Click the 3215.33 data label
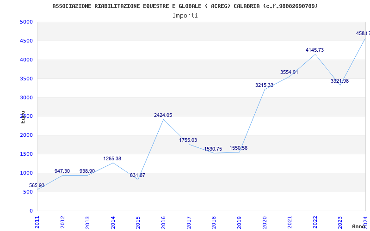The width and height of the screenshot is (370, 231). [264, 85]
